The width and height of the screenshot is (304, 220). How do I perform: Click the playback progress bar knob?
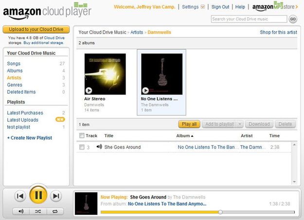click(220, 212)
